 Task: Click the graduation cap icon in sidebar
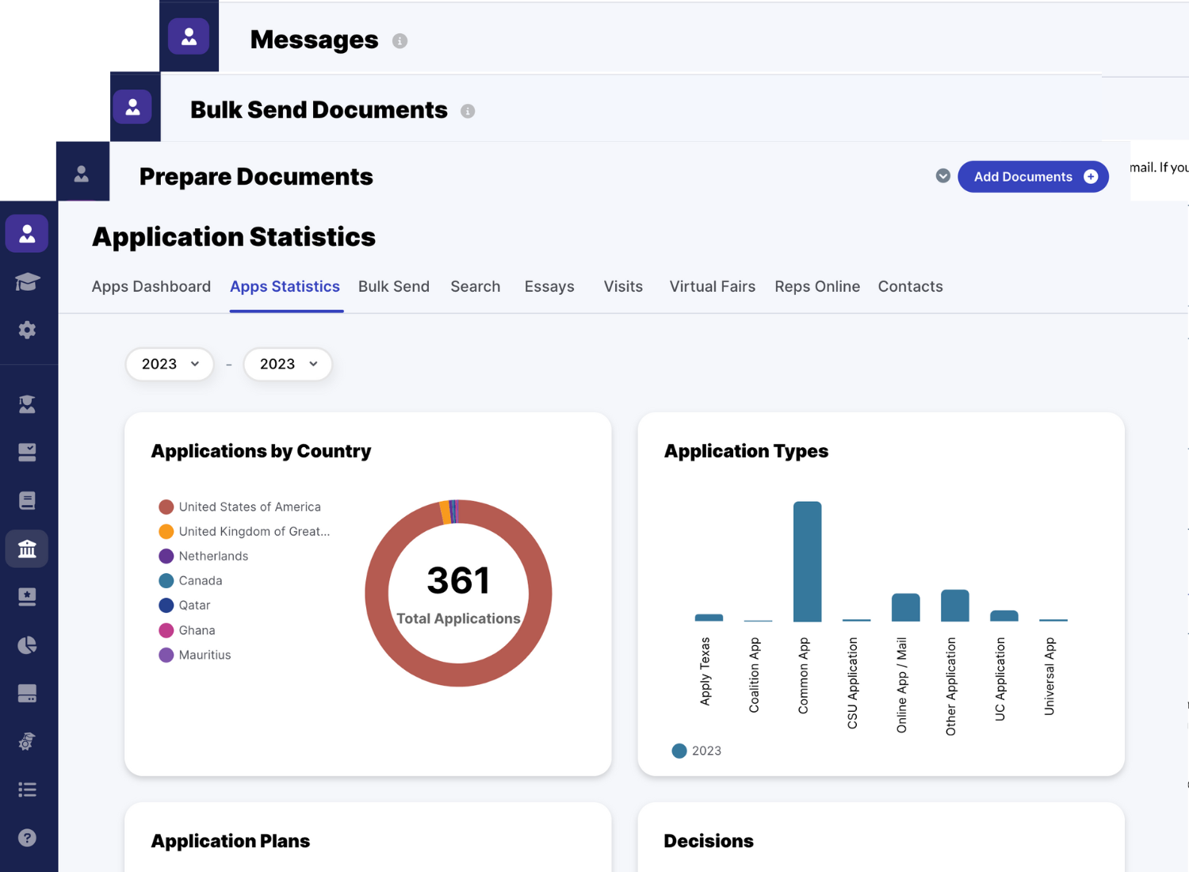[27, 282]
